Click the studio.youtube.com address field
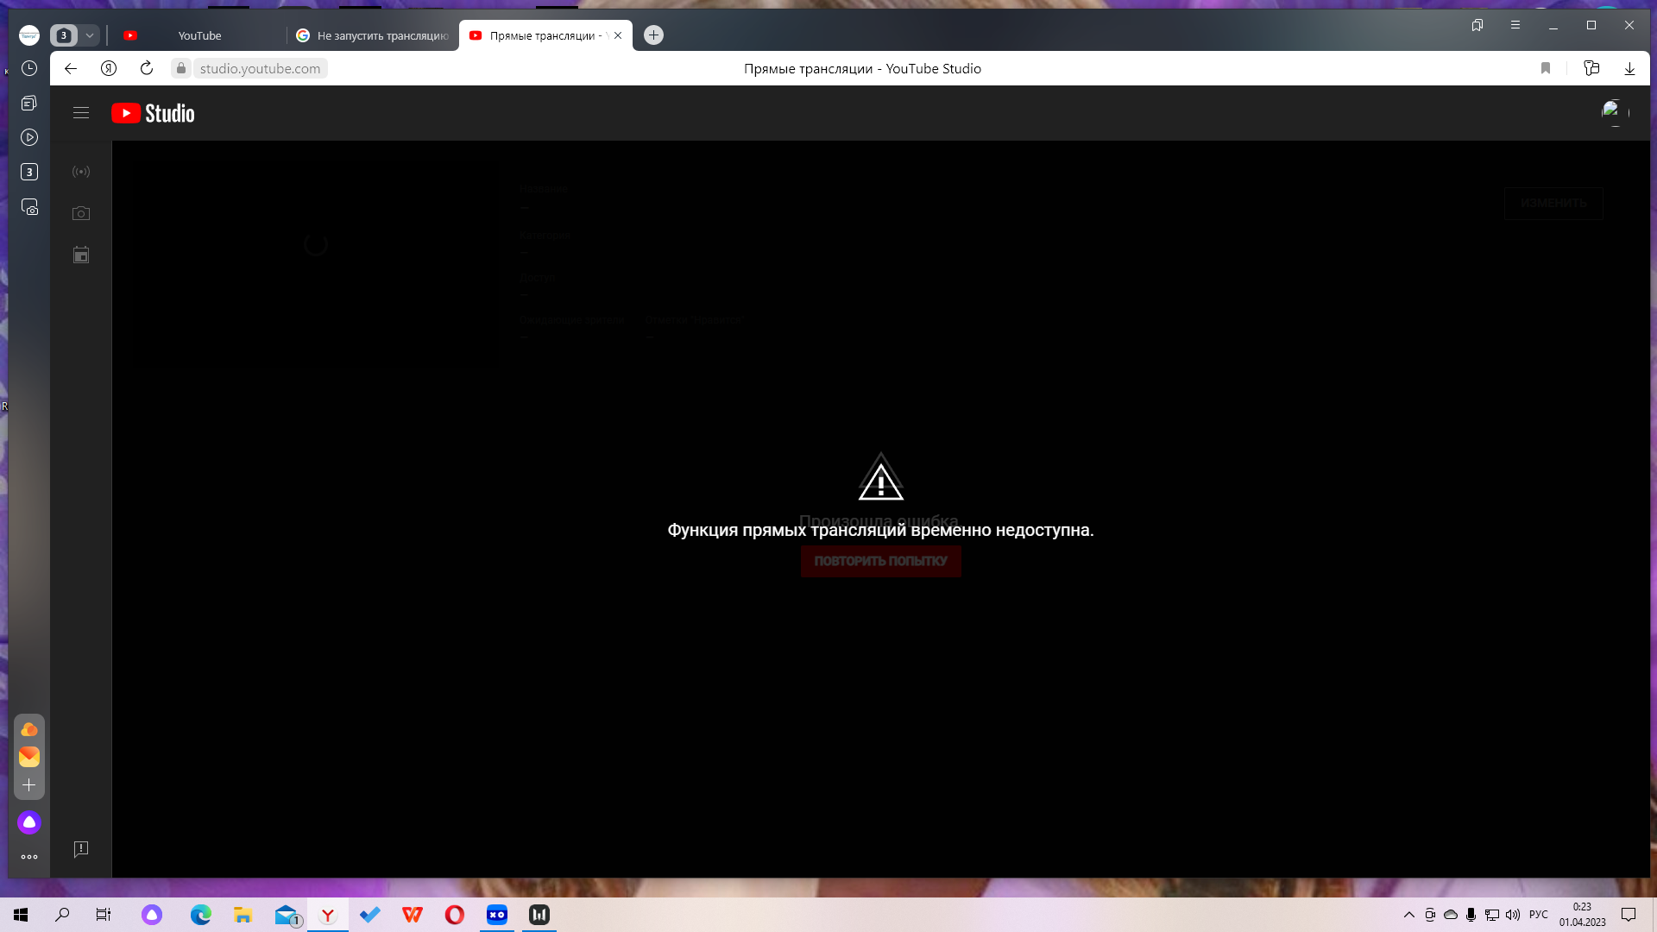Screen dimensions: 1657x932 260,68
